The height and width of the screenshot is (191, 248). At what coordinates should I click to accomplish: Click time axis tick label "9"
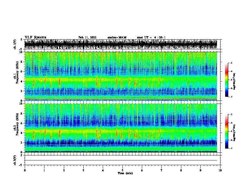pos(200,170)
